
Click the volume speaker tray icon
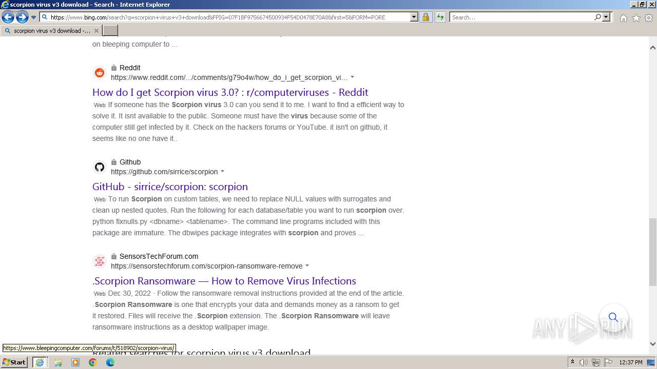tap(584, 362)
